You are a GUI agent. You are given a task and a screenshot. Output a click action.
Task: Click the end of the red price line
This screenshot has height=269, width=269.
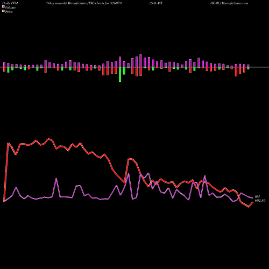[253, 202]
